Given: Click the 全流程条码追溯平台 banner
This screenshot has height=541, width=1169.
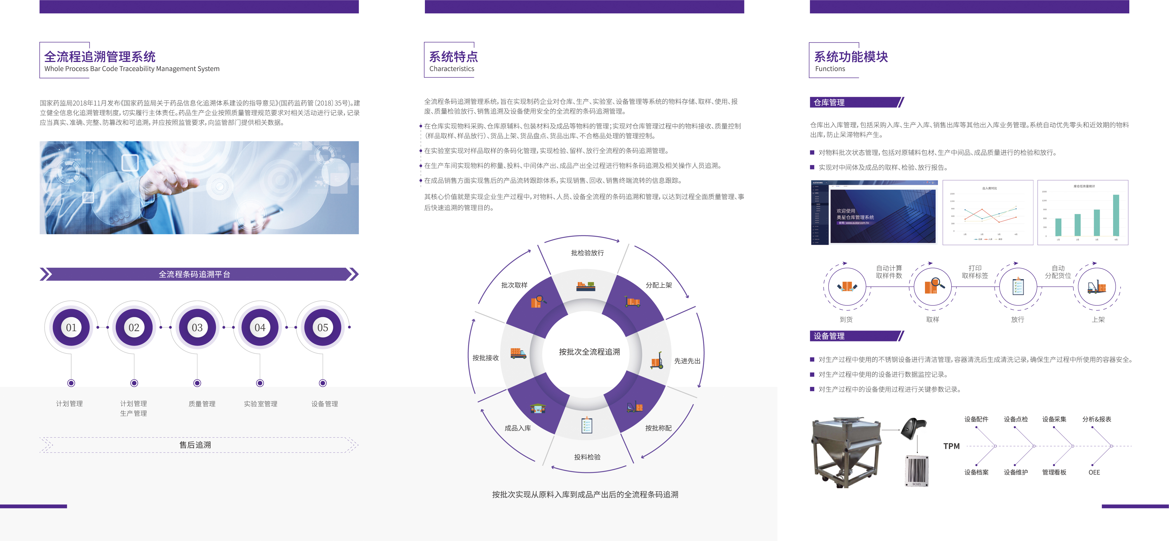Looking at the screenshot, I should [x=195, y=274].
